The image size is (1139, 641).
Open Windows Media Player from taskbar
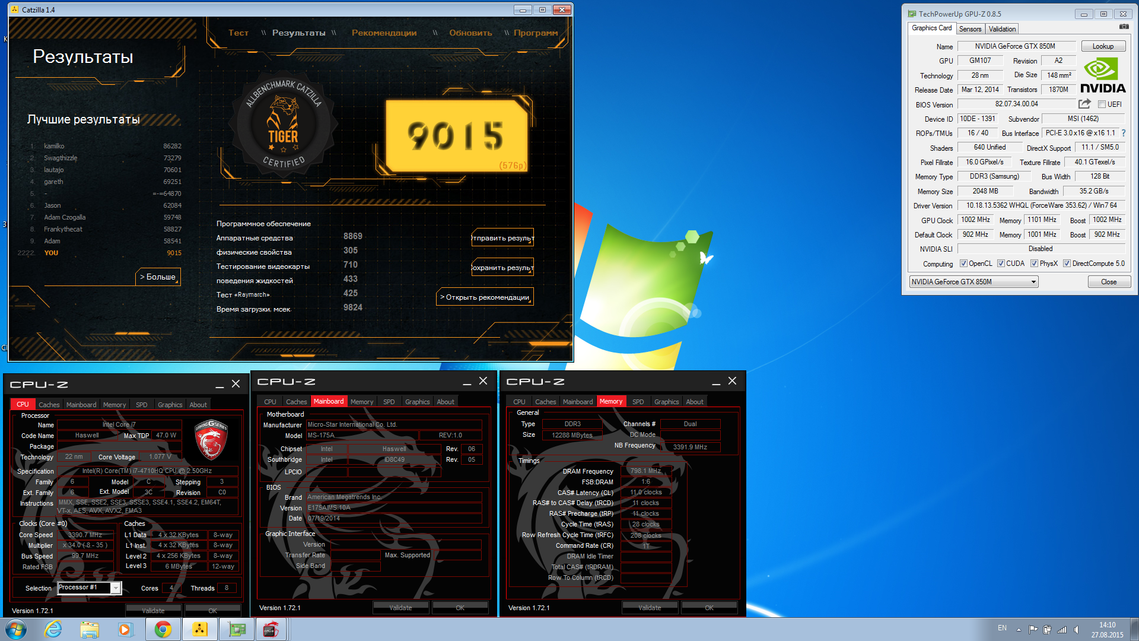point(125,629)
